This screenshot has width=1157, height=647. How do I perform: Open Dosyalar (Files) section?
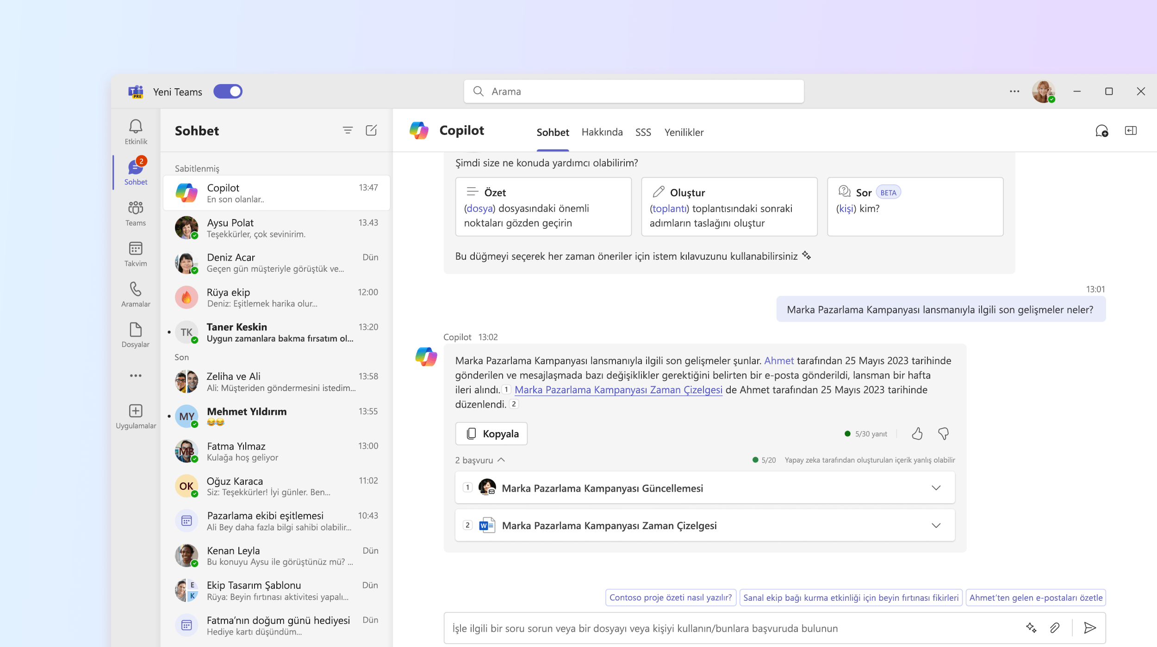[x=135, y=334]
